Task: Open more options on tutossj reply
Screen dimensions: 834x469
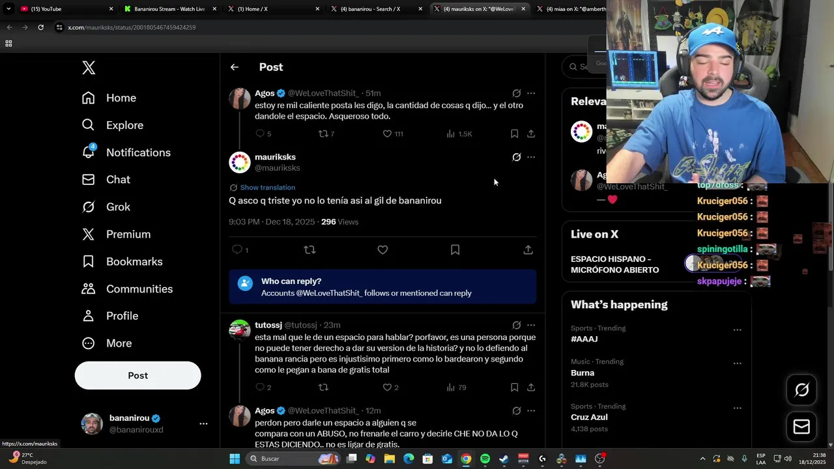Action: click(531, 325)
